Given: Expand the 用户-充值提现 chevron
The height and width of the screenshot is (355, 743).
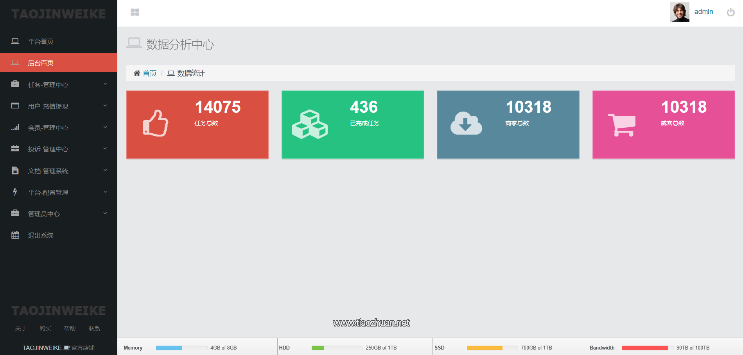Looking at the screenshot, I should [105, 106].
